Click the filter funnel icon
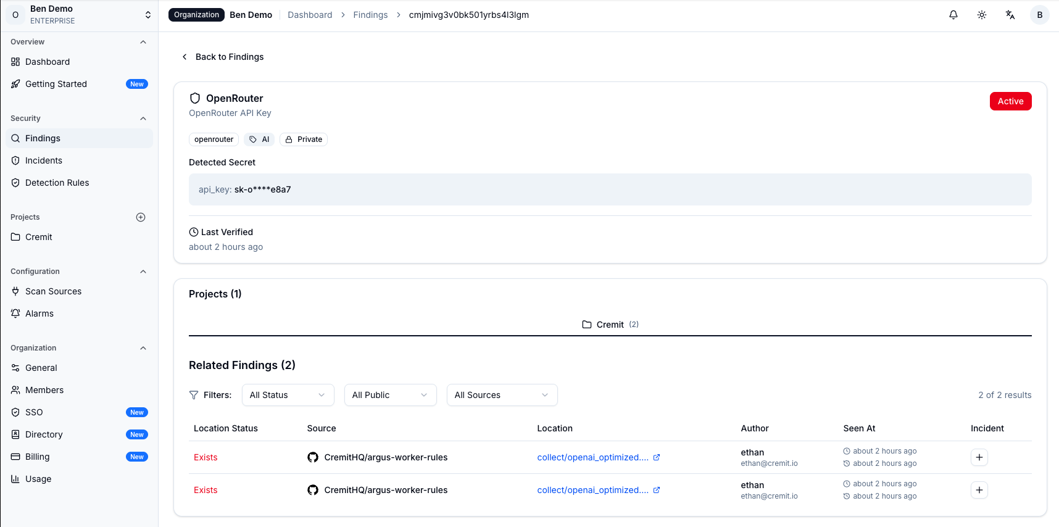This screenshot has width=1059, height=527. click(194, 395)
